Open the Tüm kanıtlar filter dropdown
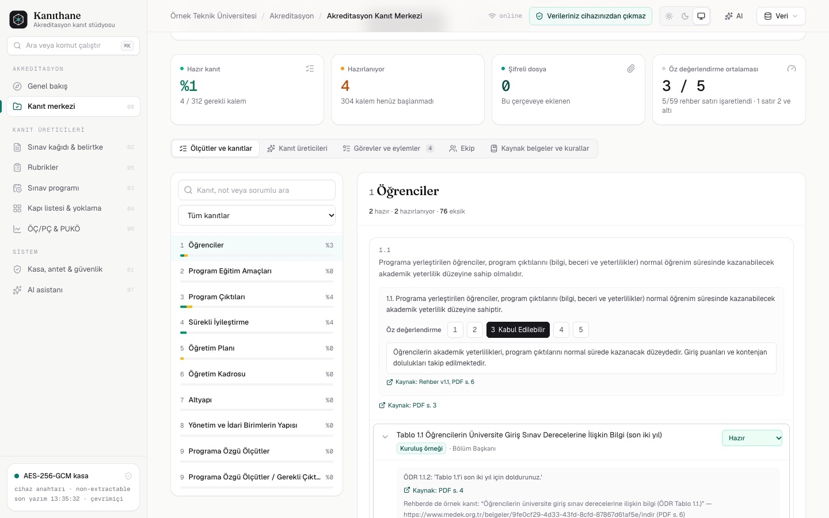Screen dimensions: 829x518 point(257,215)
